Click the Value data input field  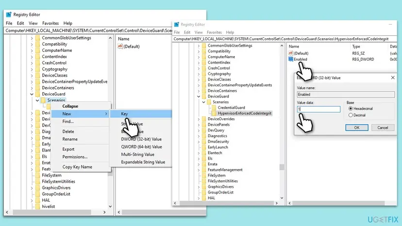click(318, 109)
